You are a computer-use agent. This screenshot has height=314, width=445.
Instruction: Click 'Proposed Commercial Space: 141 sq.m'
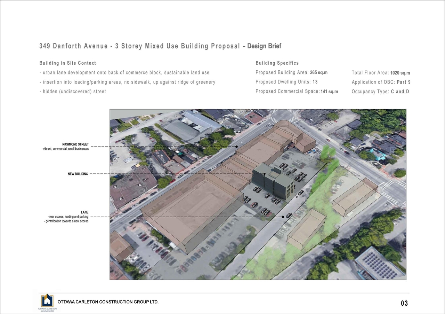[x=297, y=91]
